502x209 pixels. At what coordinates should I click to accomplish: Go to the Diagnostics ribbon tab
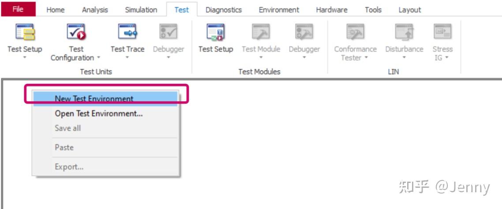(x=223, y=10)
